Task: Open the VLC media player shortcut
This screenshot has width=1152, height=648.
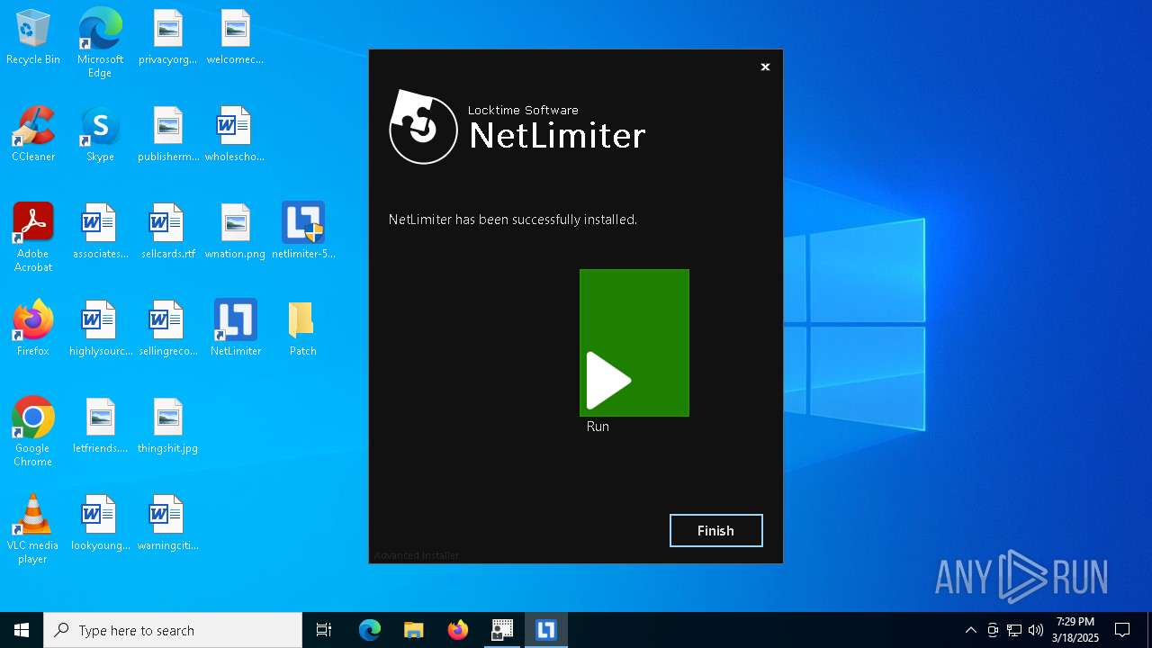Action: click(x=33, y=529)
